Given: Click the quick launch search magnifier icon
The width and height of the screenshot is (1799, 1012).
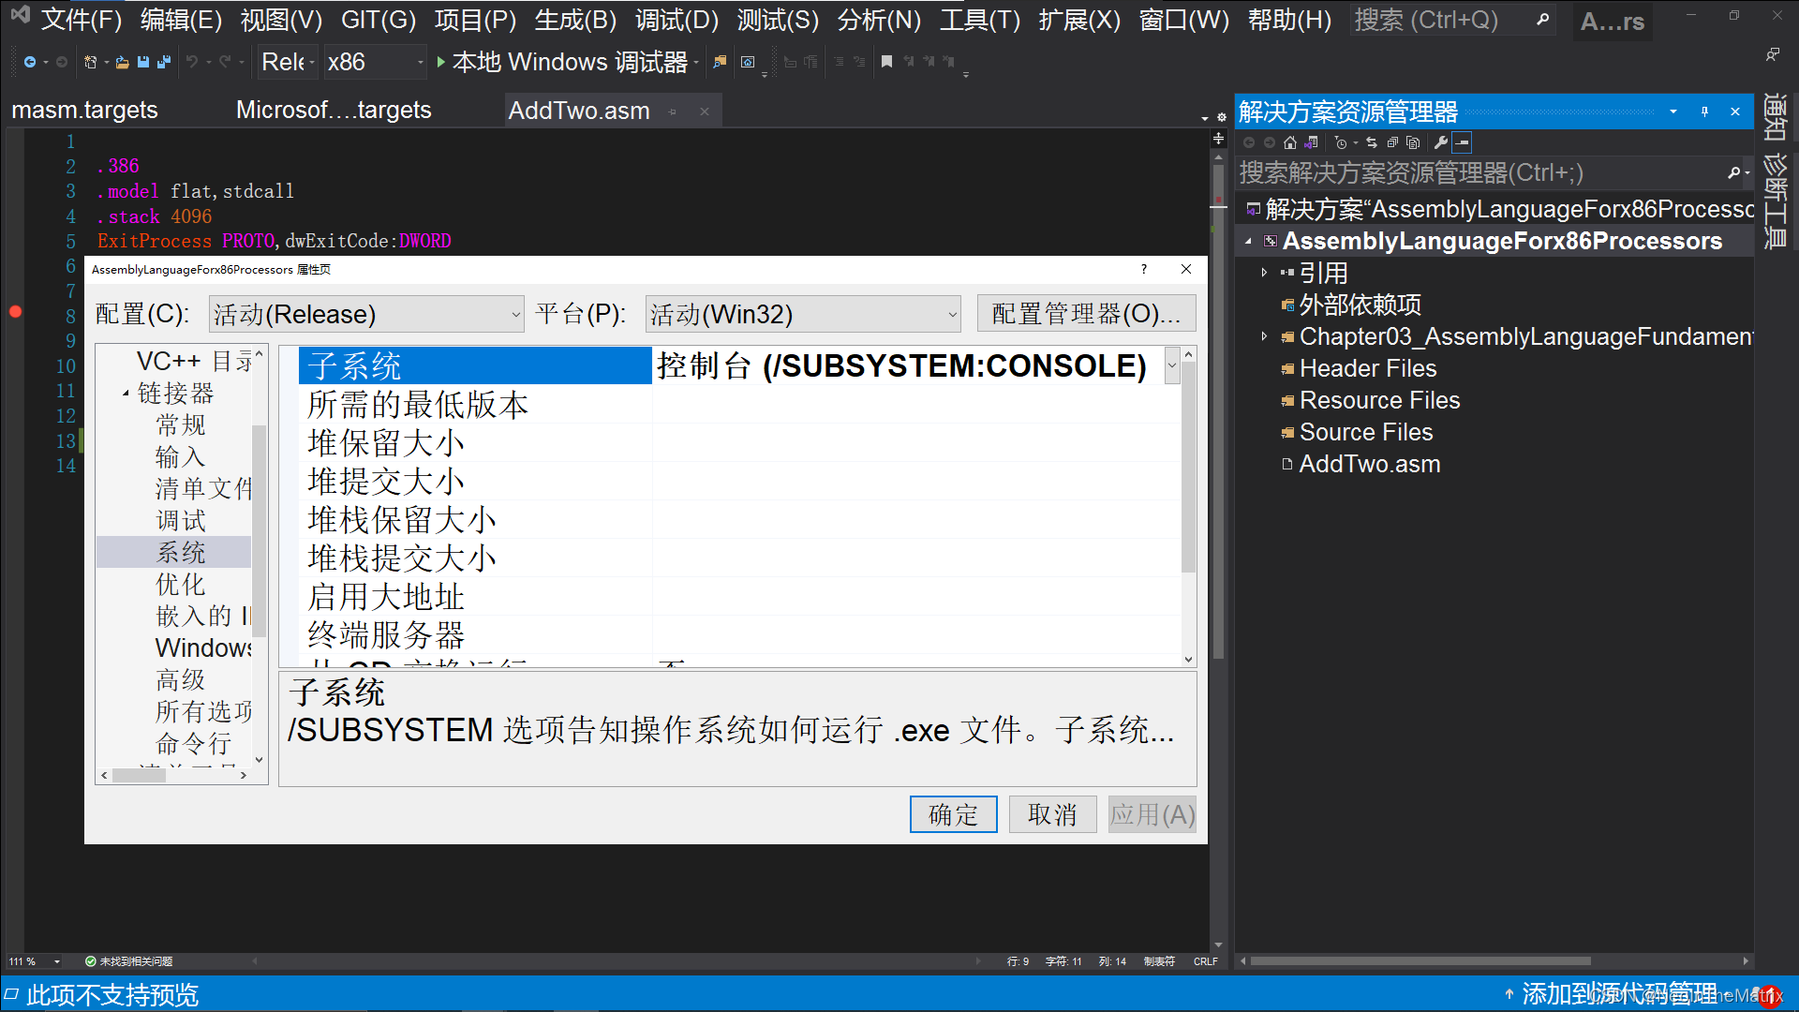Looking at the screenshot, I should pyautogui.click(x=1542, y=20).
